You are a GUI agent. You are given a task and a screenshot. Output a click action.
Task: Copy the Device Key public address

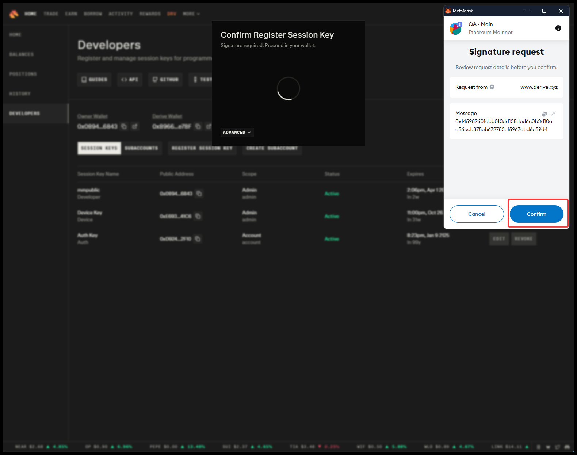198,216
